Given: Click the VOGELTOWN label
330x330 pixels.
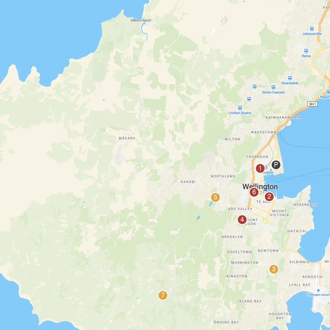Looking at the screenshot, I should click(239, 252).
